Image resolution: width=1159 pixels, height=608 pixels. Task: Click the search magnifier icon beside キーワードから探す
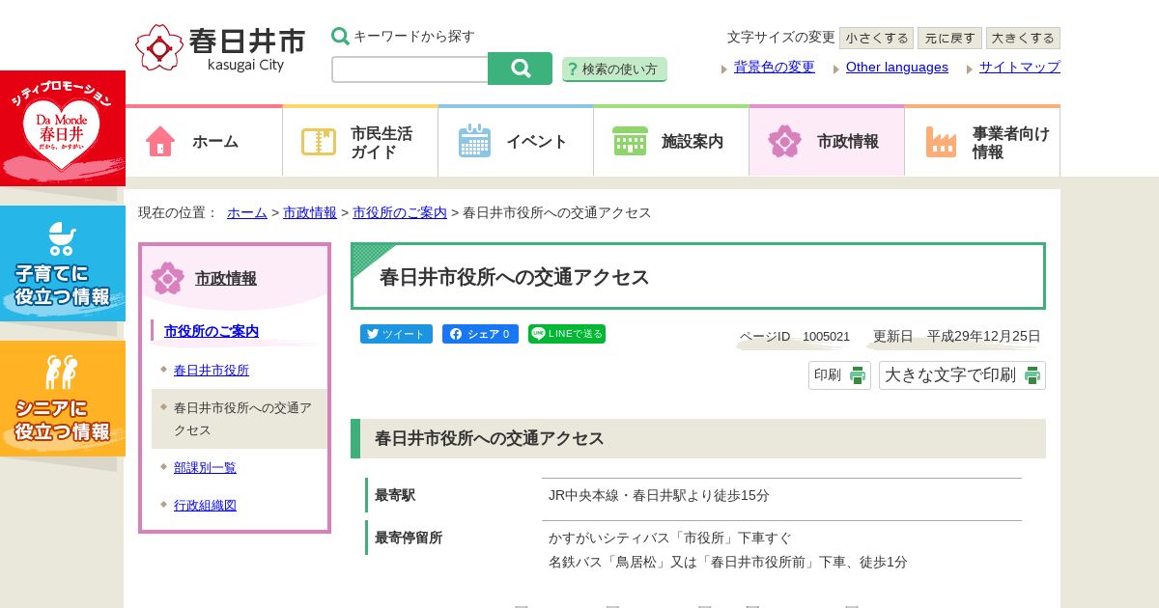(x=340, y=36)
